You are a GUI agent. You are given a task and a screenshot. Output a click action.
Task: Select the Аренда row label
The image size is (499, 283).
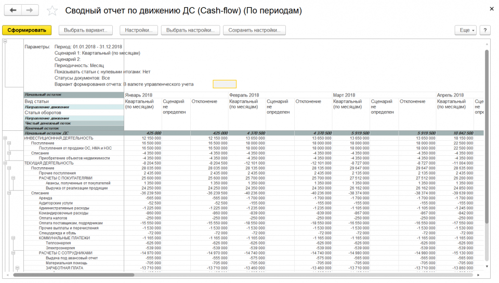[x=45, y=198]
